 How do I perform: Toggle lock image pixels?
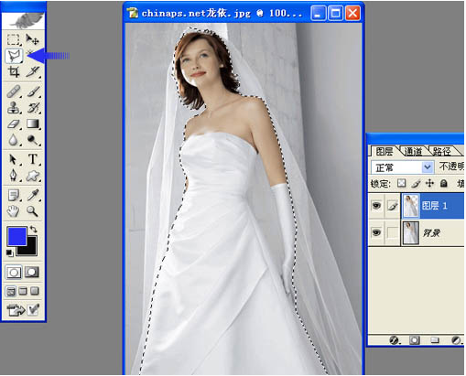click(416, 183)
